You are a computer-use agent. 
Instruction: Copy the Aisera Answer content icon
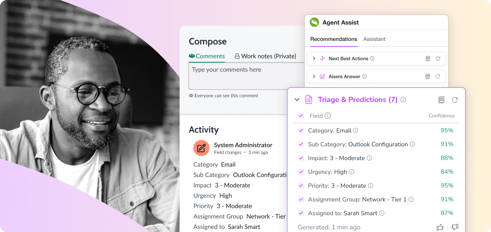point(428,76)
